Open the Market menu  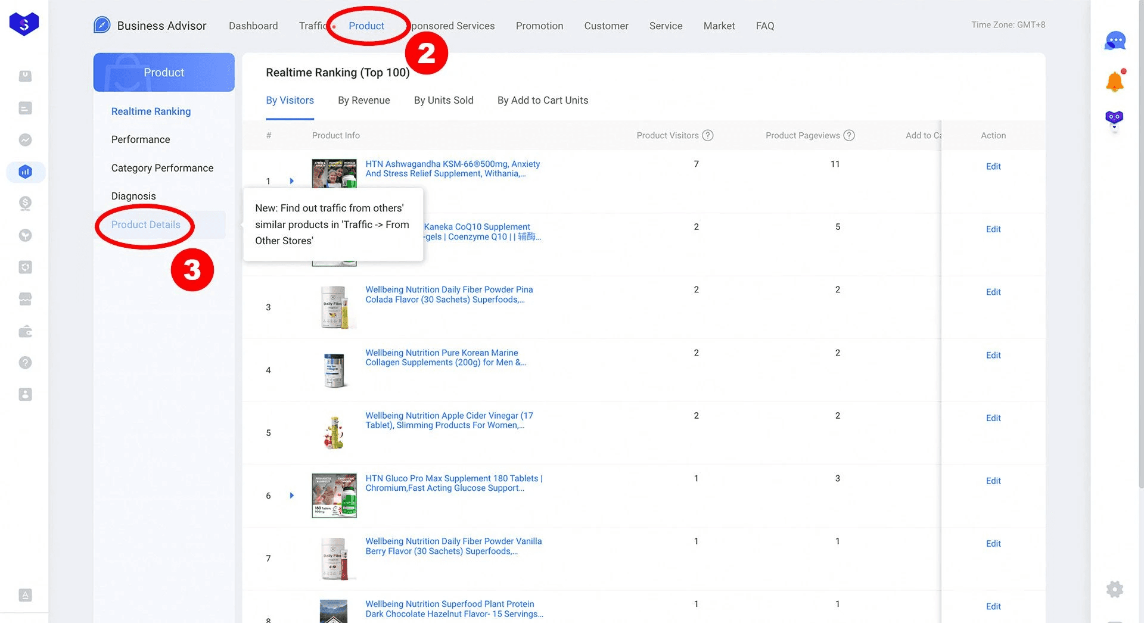pyautogui.click(x=719, y=26)
